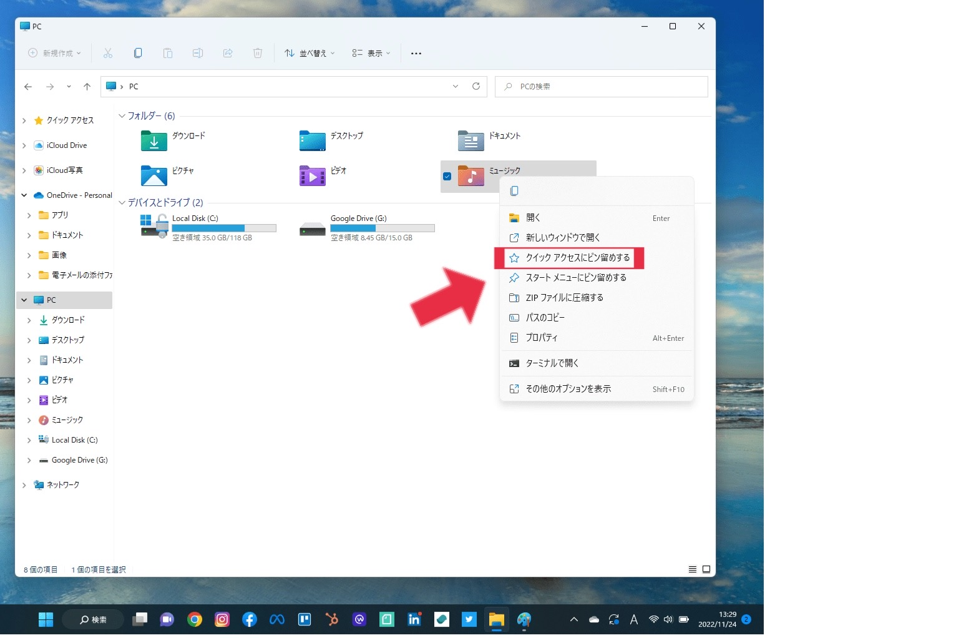This screenshot has height=638, width=956.
Task: Click the 新規作成 button
Action: pos(53,53)
